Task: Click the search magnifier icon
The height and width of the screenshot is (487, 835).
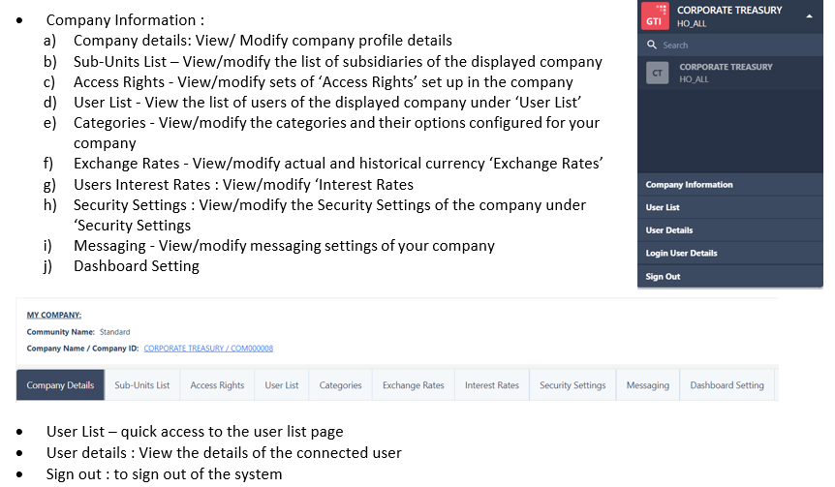Action: pyautogui.click(x=651, y=46)
